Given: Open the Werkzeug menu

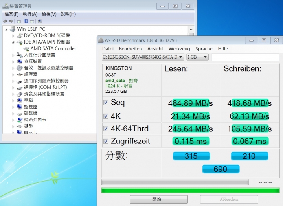Looking at the screenshot, I should [x=179, y=49].
